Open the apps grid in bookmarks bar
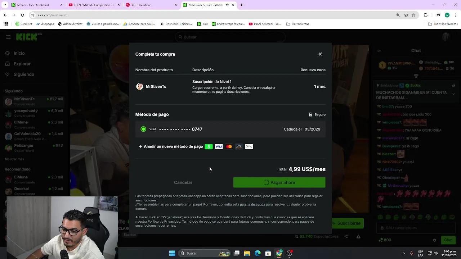 click(x=6, y=24)
